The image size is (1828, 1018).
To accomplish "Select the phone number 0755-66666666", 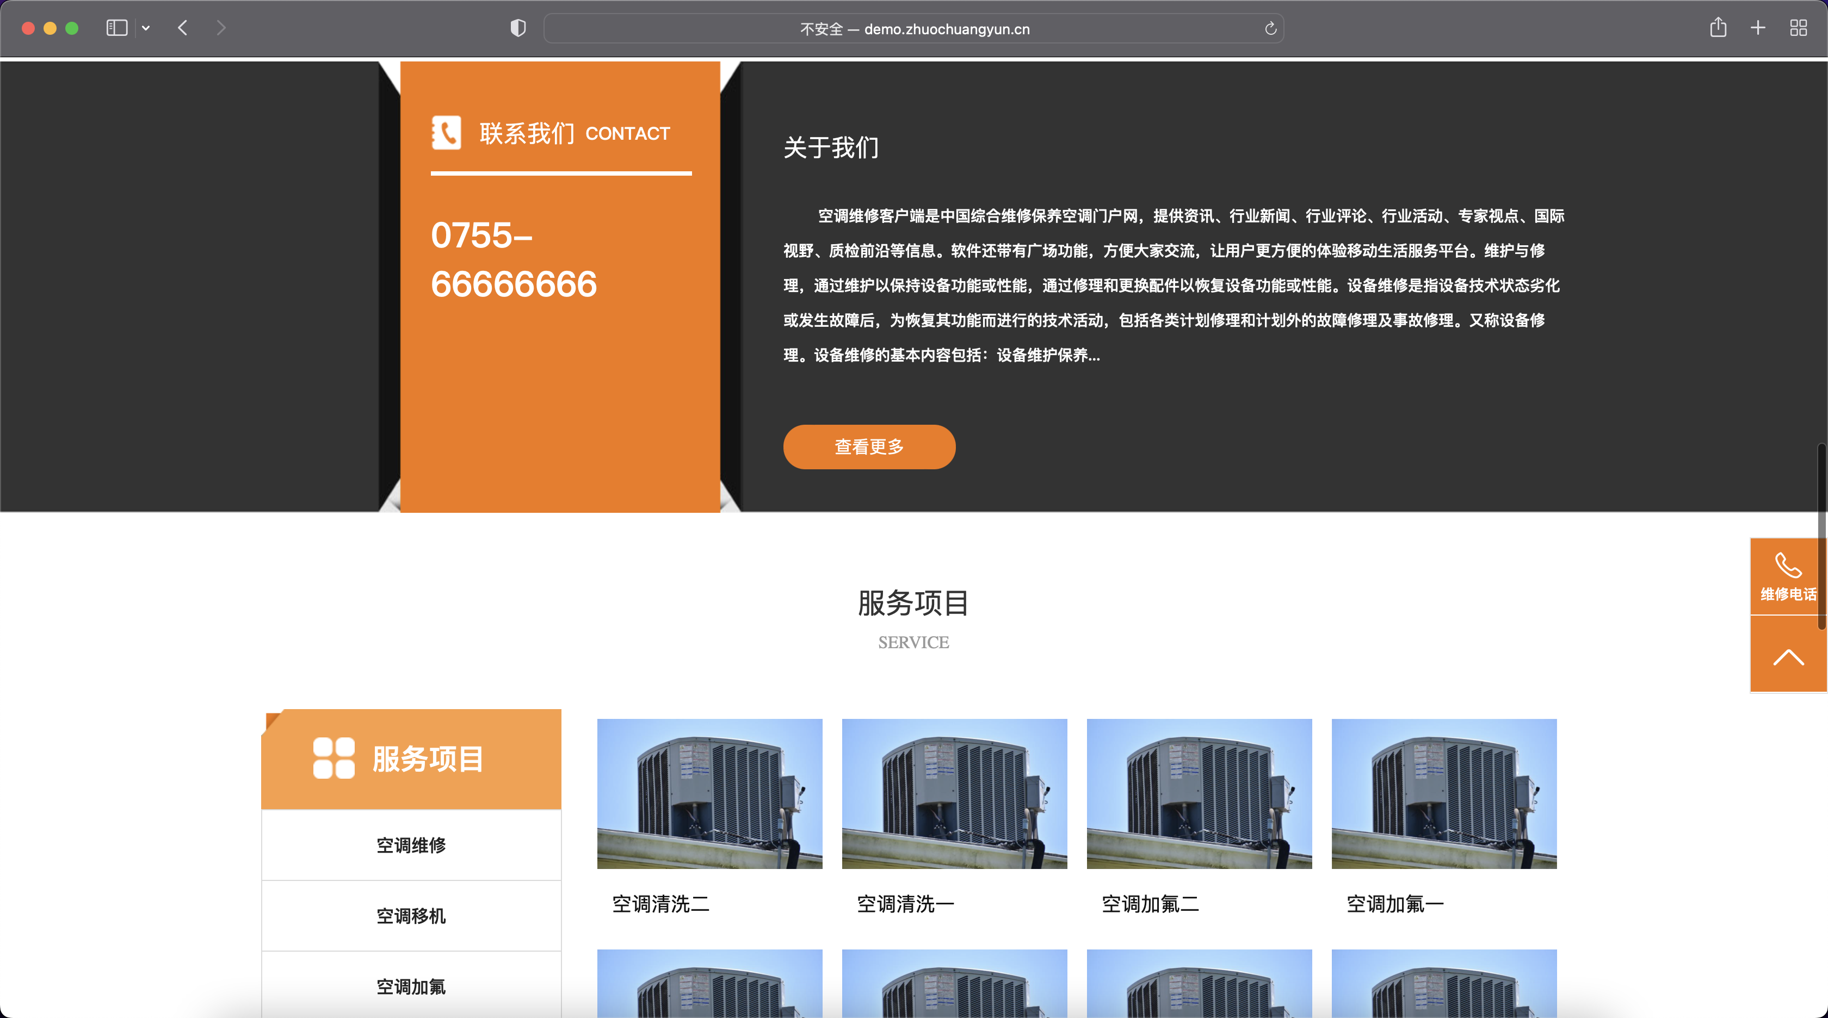I will [514, 259].
